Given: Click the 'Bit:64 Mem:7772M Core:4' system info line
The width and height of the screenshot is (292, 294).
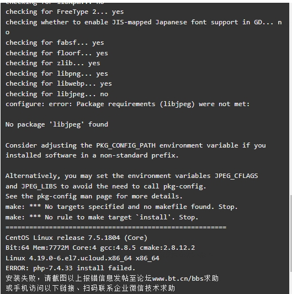Looking at the screenshot, I should tap(100, 248).
